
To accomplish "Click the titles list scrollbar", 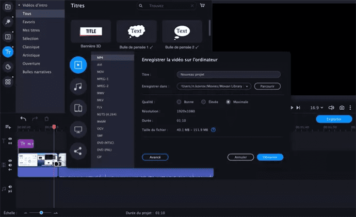I will [209, 28].
